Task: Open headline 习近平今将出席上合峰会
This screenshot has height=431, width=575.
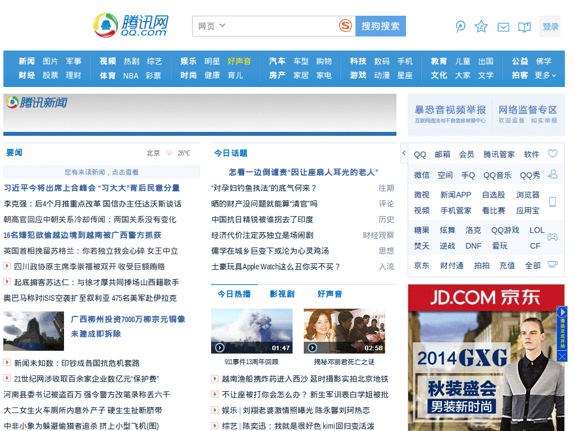Action: (x=92, y=187)
